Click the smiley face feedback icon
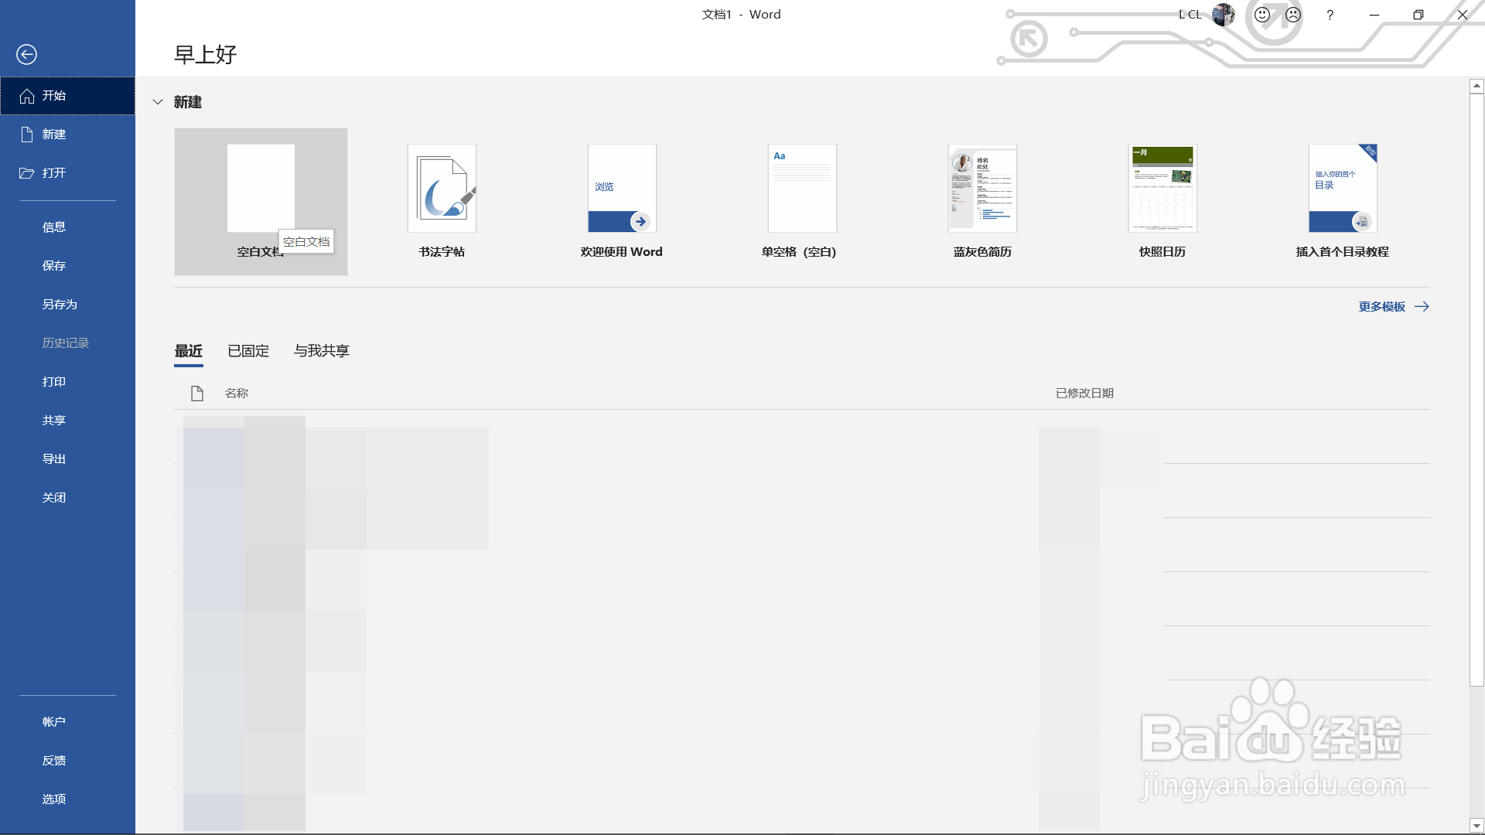 [x=1262, y=15]
